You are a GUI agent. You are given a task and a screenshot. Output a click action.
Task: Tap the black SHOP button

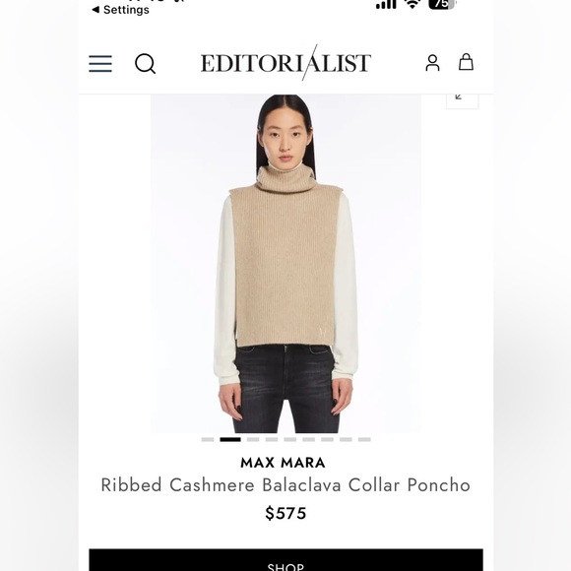click(285, 560)
